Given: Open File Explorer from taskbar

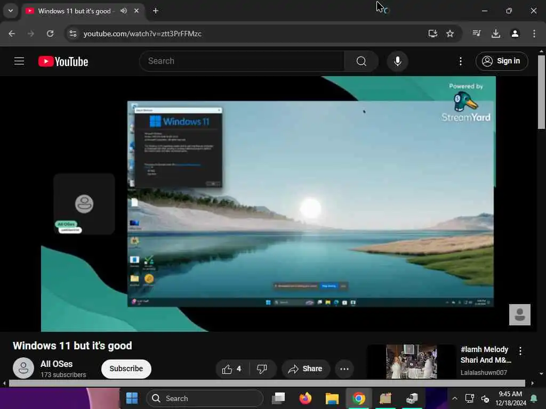Looking at the screenshot, I should pyautogui.click(x=332, y=398).
